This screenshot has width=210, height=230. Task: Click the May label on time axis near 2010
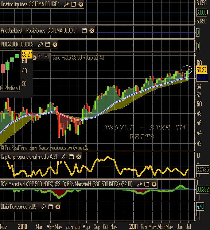point(58,227)
